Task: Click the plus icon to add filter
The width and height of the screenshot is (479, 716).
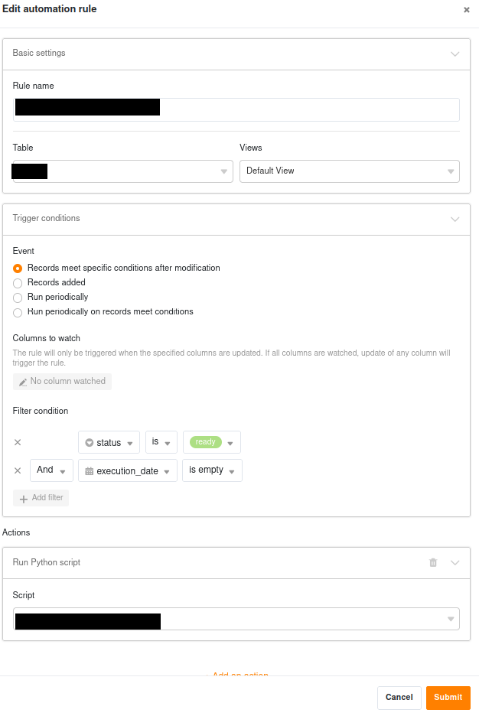Action: pyautogui.click(x=23, y=499)
